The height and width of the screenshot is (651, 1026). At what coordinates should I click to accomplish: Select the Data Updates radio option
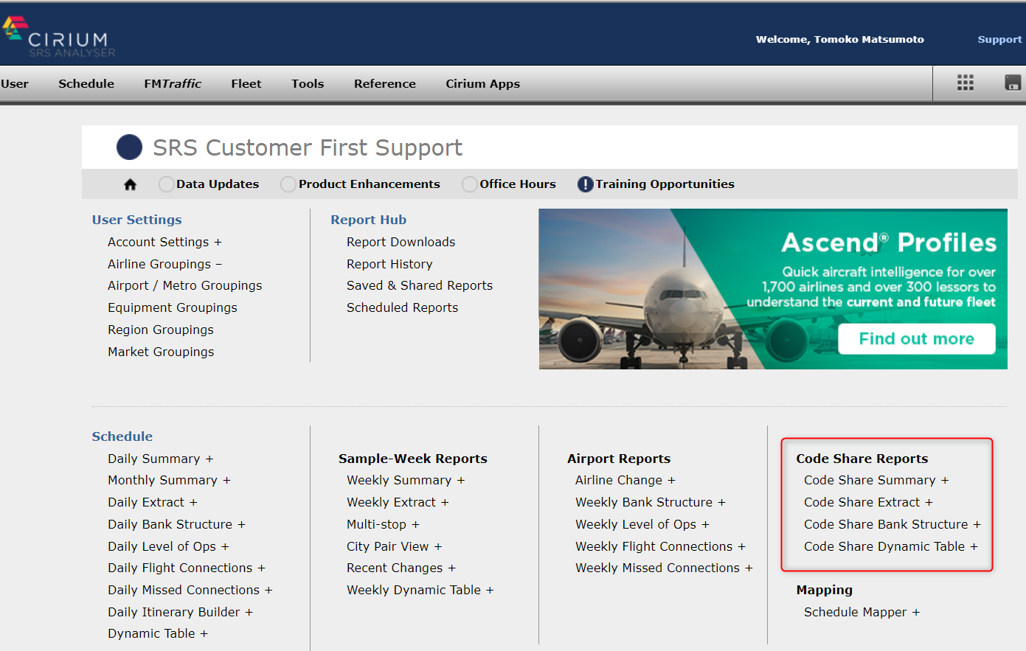coord(167,184)
